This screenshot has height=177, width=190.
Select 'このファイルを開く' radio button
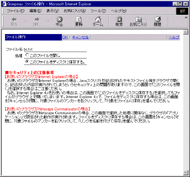tap(27, 55)
